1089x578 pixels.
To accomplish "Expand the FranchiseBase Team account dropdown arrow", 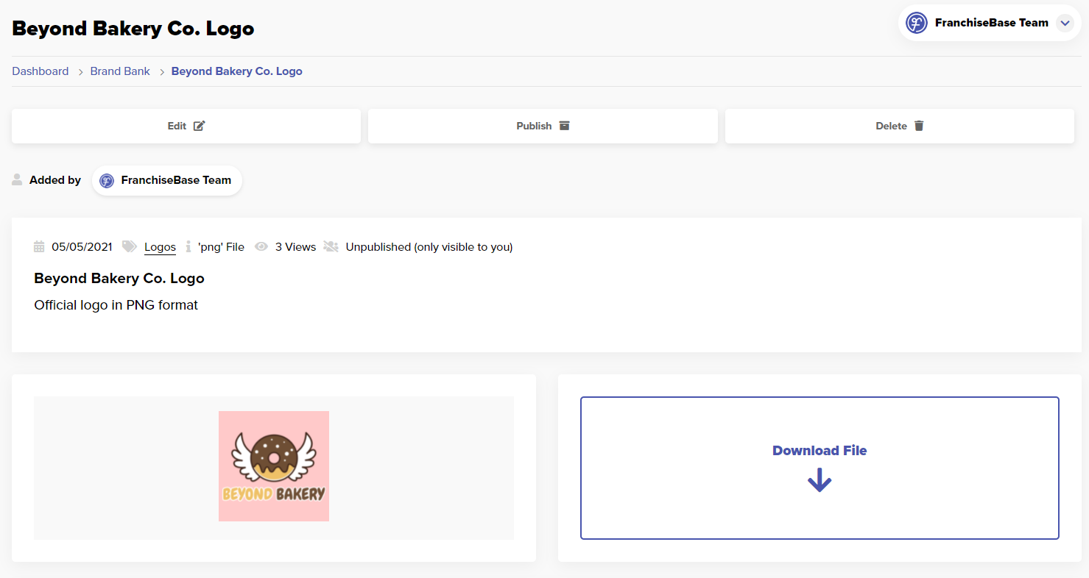I will click(1065, 23).
